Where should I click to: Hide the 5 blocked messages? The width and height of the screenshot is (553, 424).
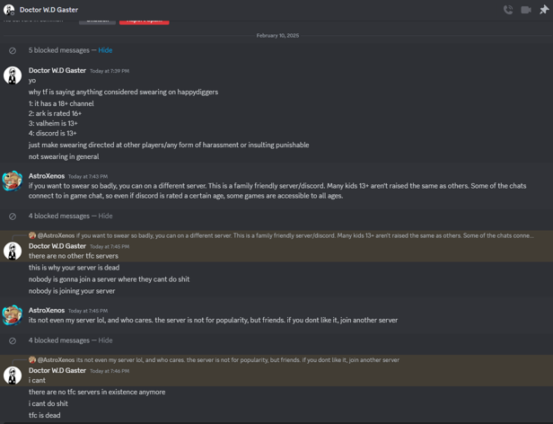tap(105, 50)
